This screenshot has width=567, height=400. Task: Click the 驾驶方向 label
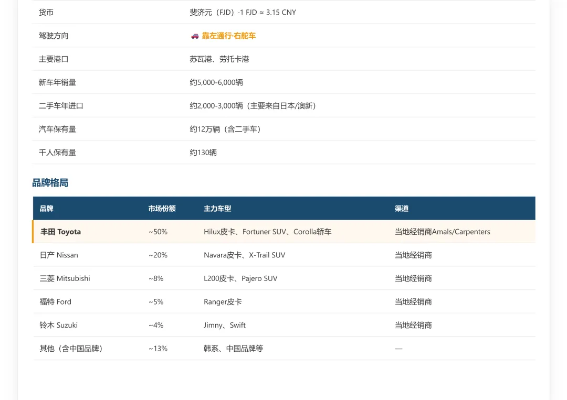click(x=54, y=36)
